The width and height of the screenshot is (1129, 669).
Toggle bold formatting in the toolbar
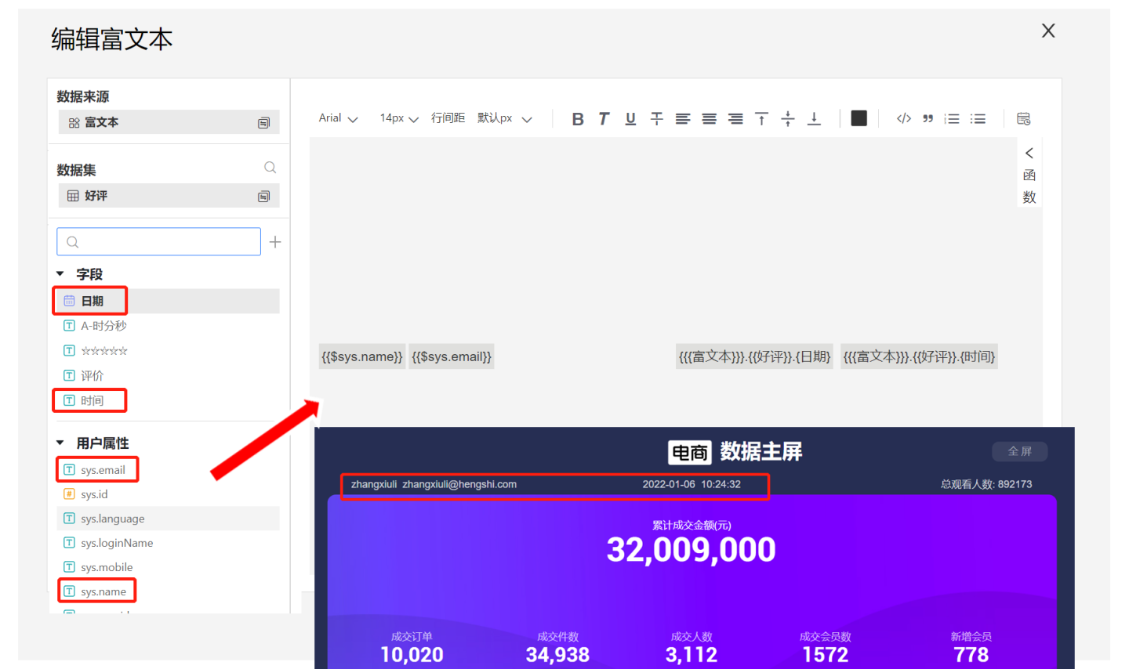click(578, 119)
